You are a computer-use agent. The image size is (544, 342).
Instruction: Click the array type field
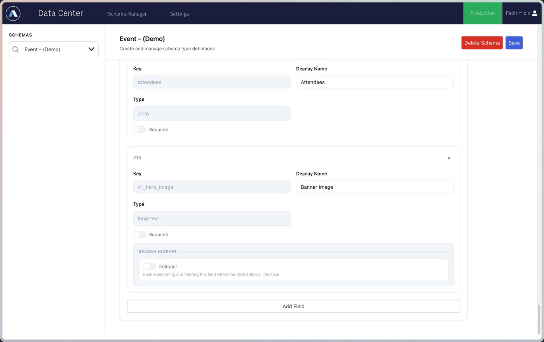pos(212,114)
